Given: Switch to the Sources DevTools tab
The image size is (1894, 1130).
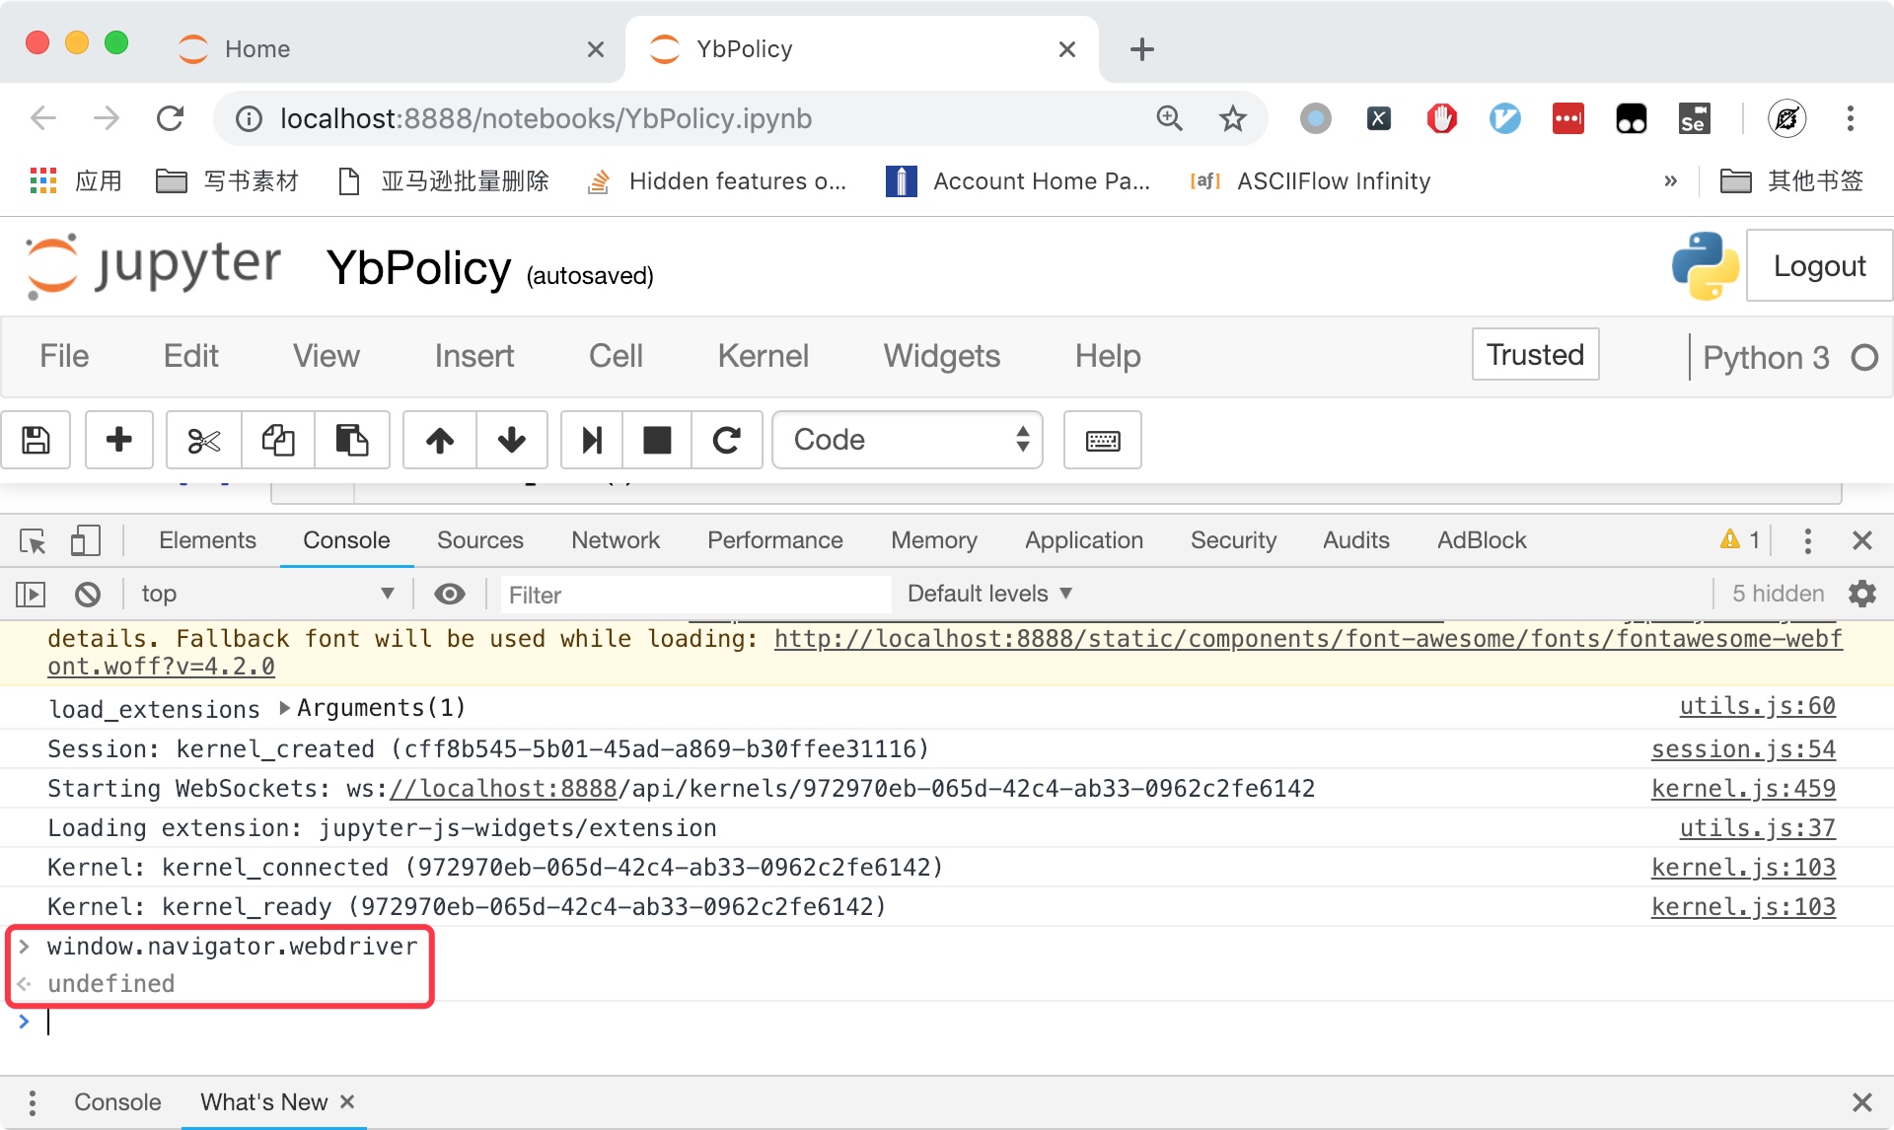Looking at the screenshot, I should pyautogui.click(x=480, y=540).
